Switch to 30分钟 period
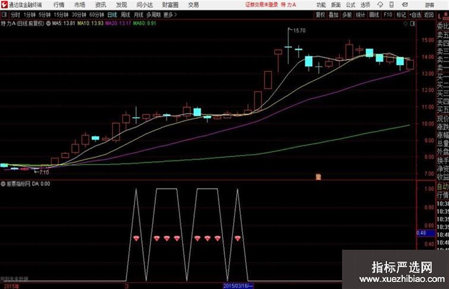Screen dimensions: 449x289 pyautogui.click(x=79, y=15)
